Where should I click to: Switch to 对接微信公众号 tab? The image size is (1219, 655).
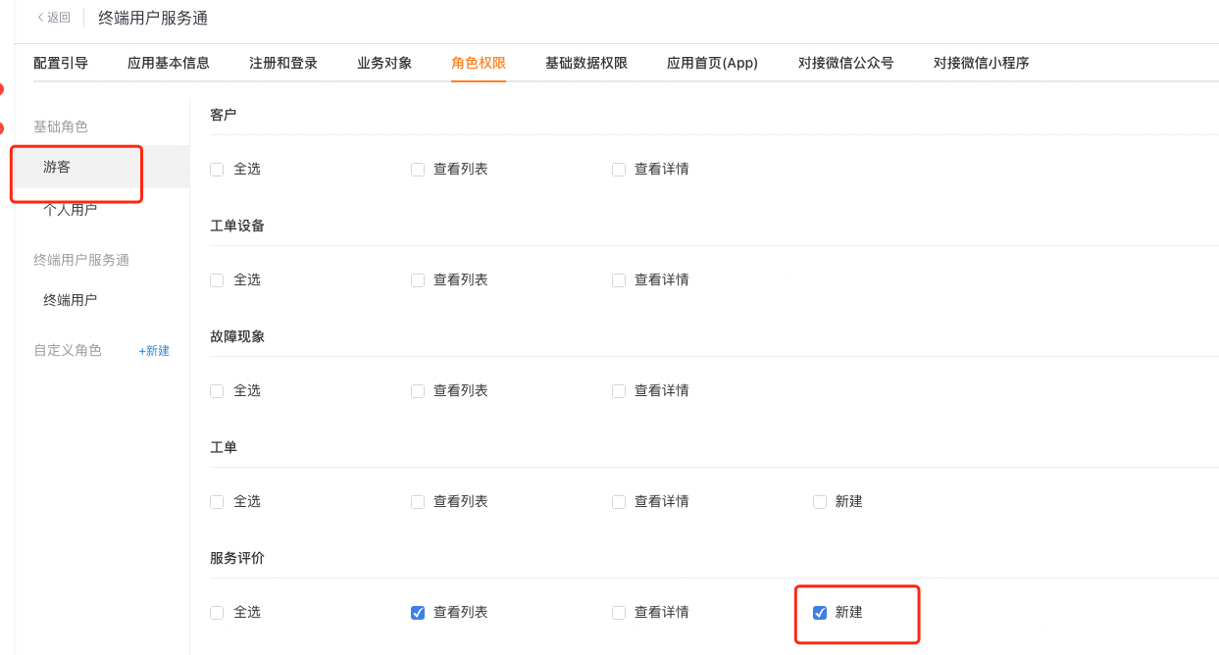tap(846, 63)
